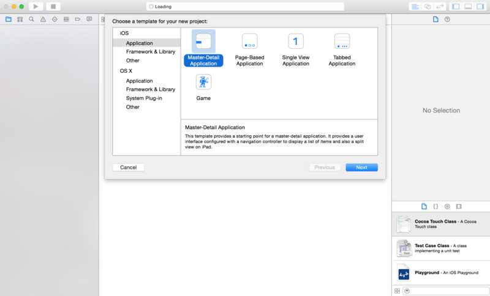490x296 pixels.
Task: Open the Test navigator diamond icon
Action: click(x=55, y=20)
